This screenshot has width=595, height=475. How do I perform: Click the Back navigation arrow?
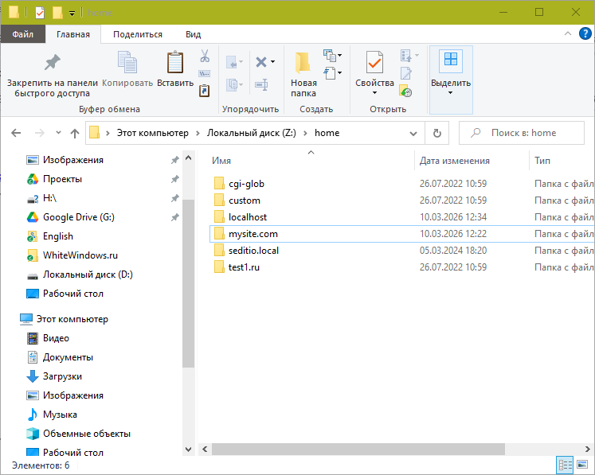point(17,133)
